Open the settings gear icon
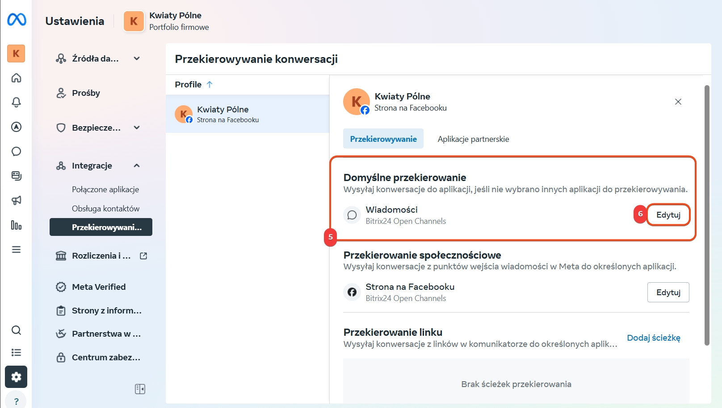This screenshot has height=408, width=722. click(16, 377)
